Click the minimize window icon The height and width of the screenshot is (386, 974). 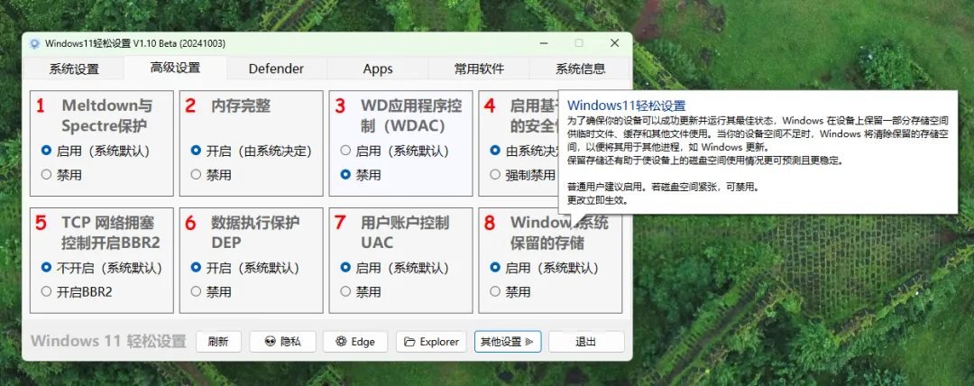pyautogui.click(x=544, y=42)
